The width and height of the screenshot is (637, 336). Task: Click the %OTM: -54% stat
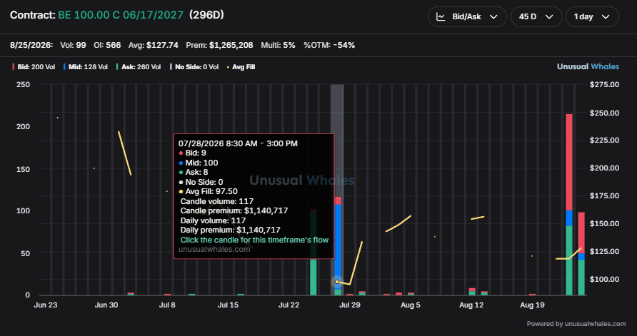tap(329, 45)
